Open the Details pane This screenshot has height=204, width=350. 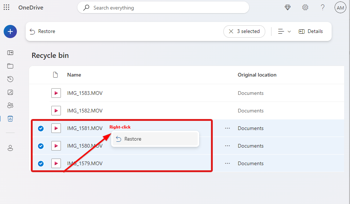point(310,31)
